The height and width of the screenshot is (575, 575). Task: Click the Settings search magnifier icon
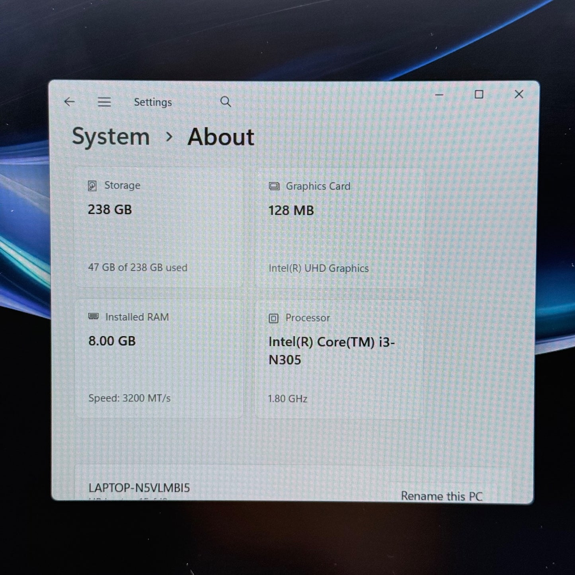coord(225,101)
